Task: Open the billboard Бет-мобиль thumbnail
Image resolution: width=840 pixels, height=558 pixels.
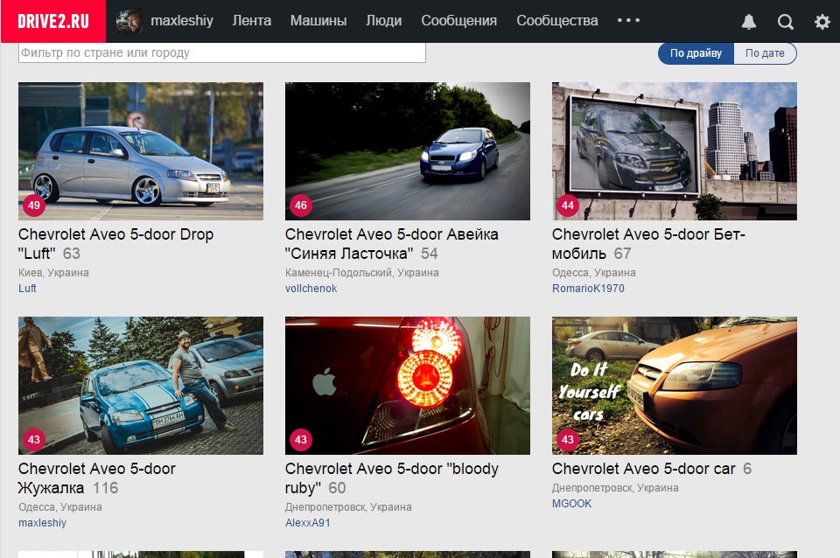Action: pos(675,151)
